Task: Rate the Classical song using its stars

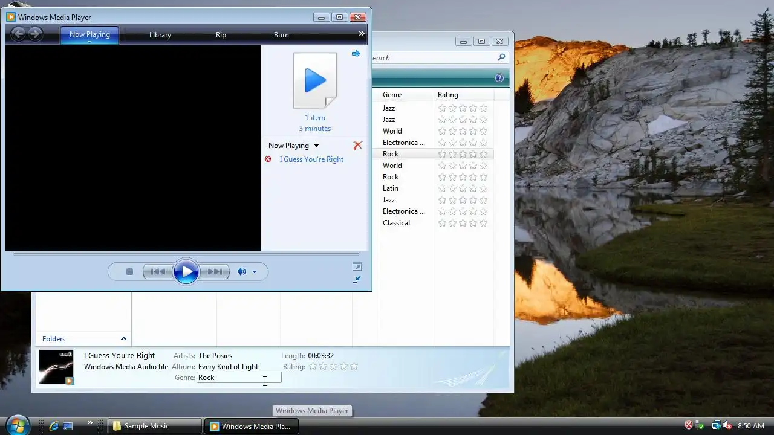Action: 463,223
